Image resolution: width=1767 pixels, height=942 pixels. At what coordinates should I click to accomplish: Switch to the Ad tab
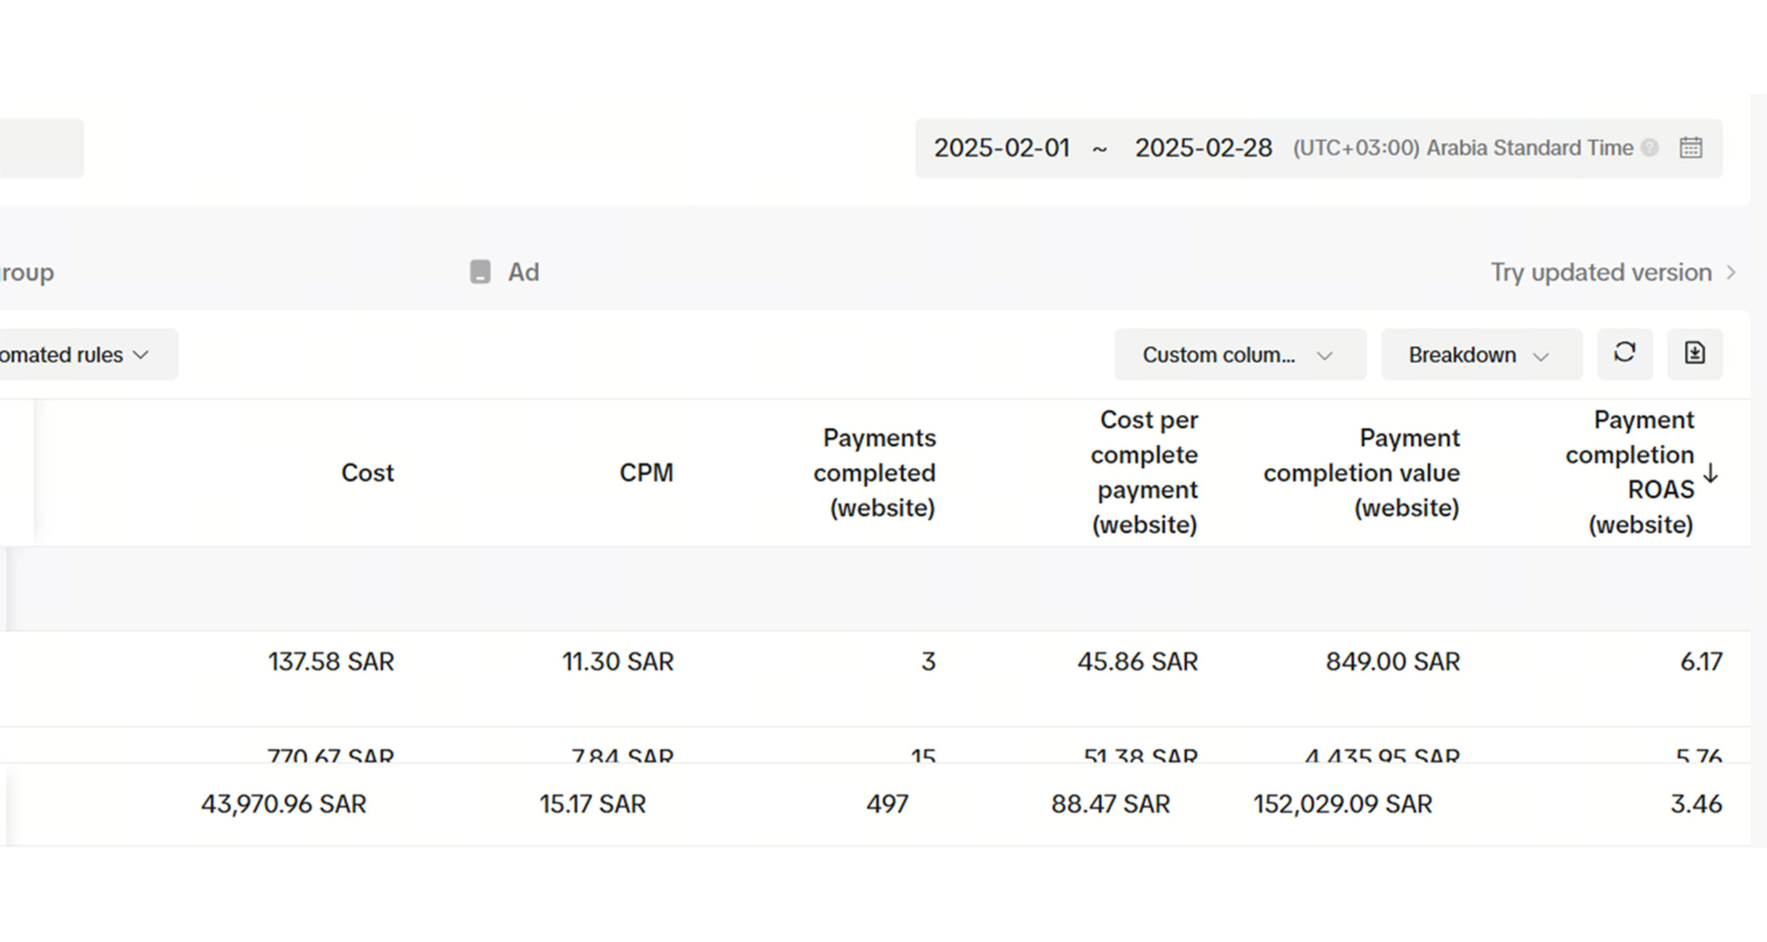[523, 272]
